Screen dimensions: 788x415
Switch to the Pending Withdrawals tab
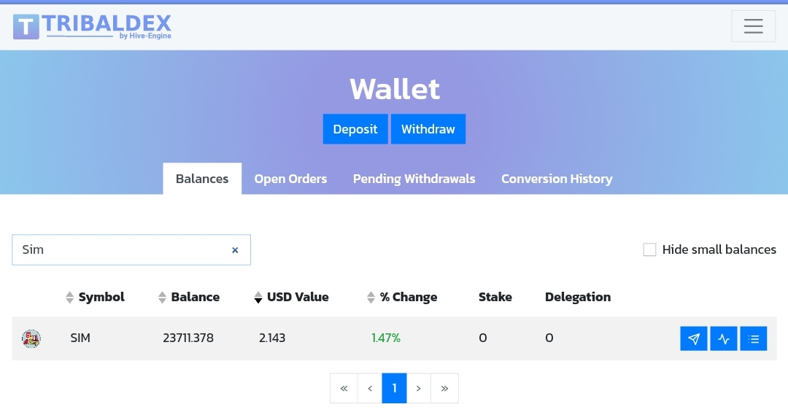pos(414,179)
